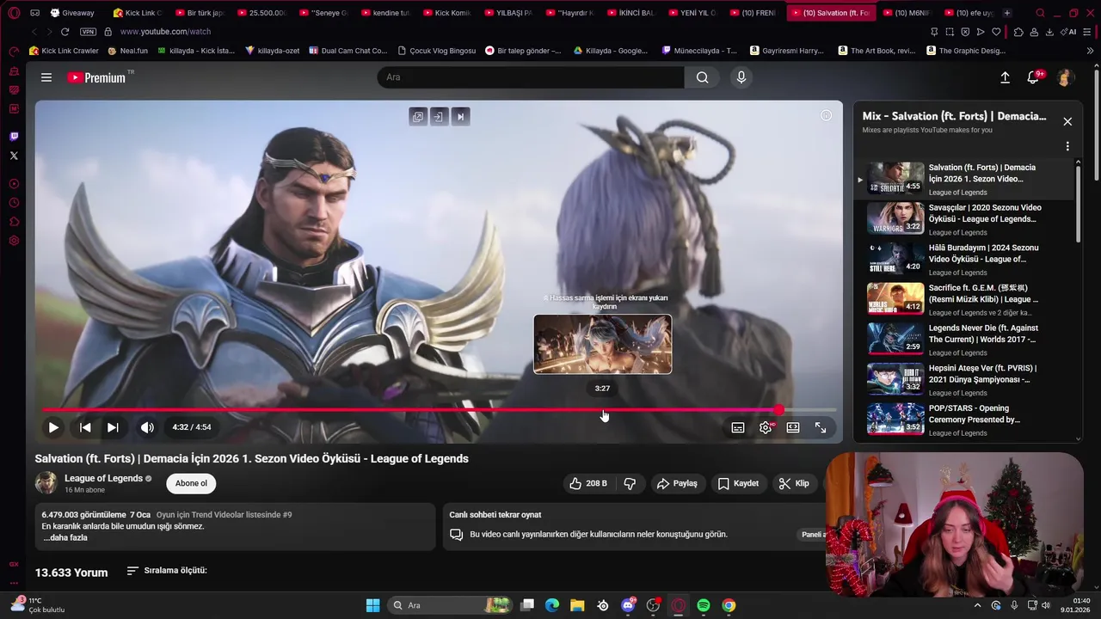Viewport: 1101px width, 619px height.
Task: Open the Windows Start menu
Action: pyautogui.click(x=372, y=605)
